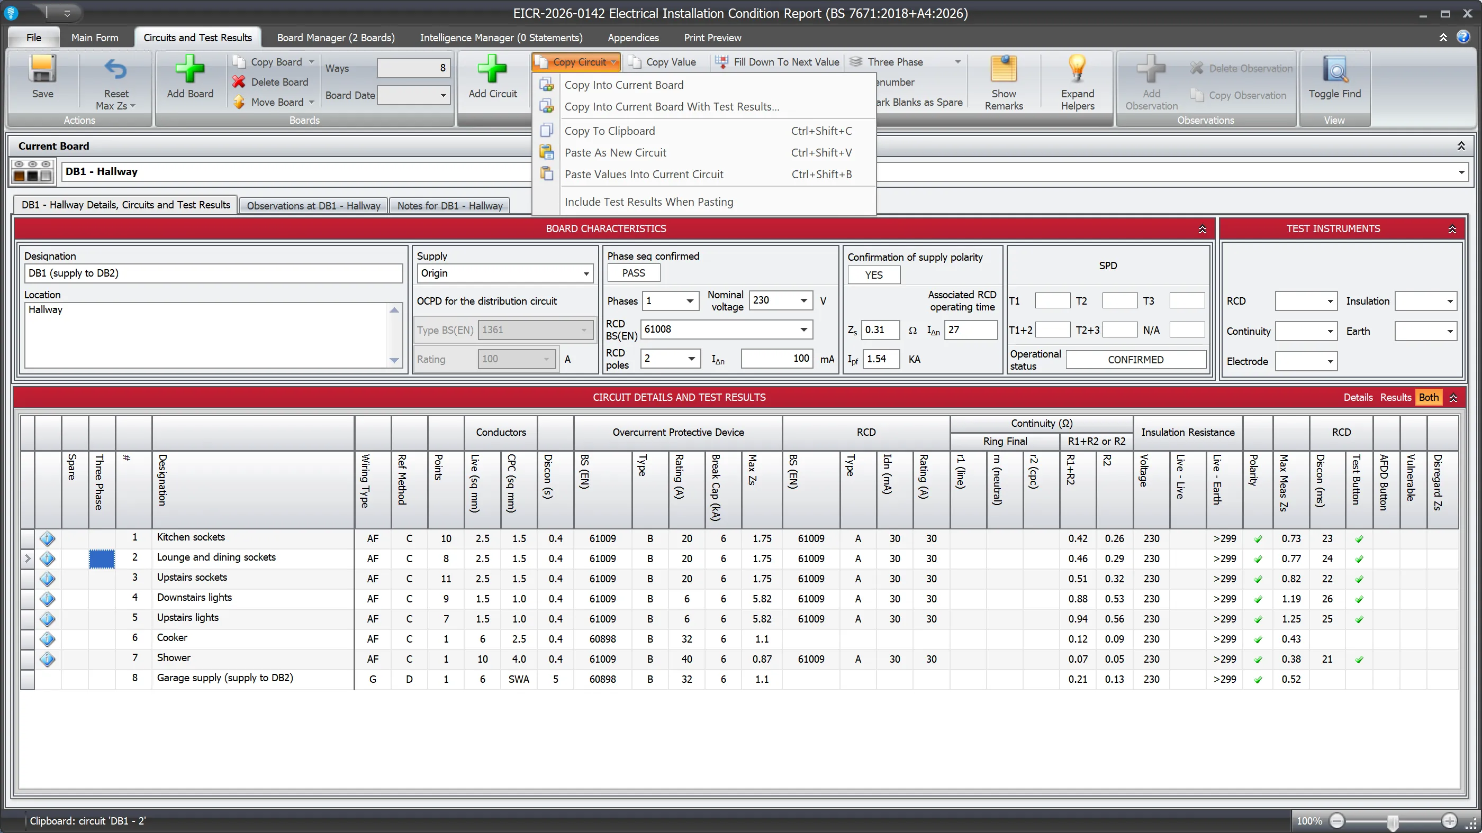Click the Show Remarks sticky note icon
The image size is (1482, 833).
(x=1004, y=69)
